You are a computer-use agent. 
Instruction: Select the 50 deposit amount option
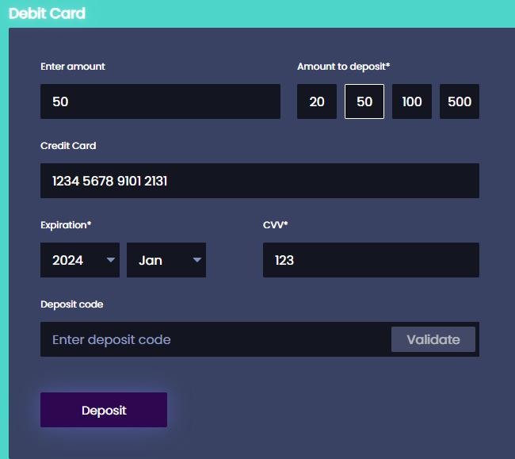(x=364, y=101)
